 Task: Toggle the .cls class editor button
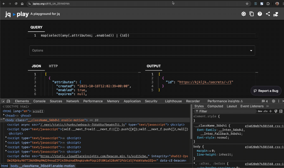[265, 111]
